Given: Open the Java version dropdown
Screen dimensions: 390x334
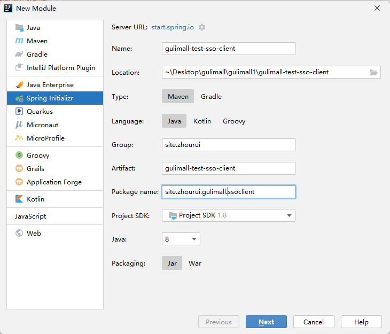Looking at the screenshot, I should coord(181,239).
